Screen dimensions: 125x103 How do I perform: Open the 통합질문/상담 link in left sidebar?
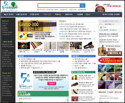[x=6, y=44]
